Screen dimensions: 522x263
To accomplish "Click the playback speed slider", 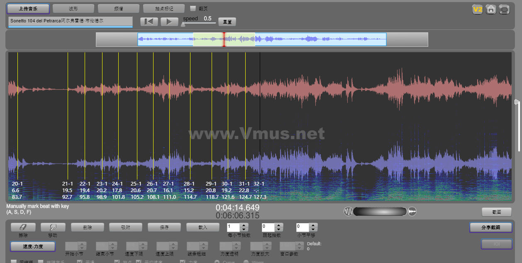I will (x=199, y=24).
